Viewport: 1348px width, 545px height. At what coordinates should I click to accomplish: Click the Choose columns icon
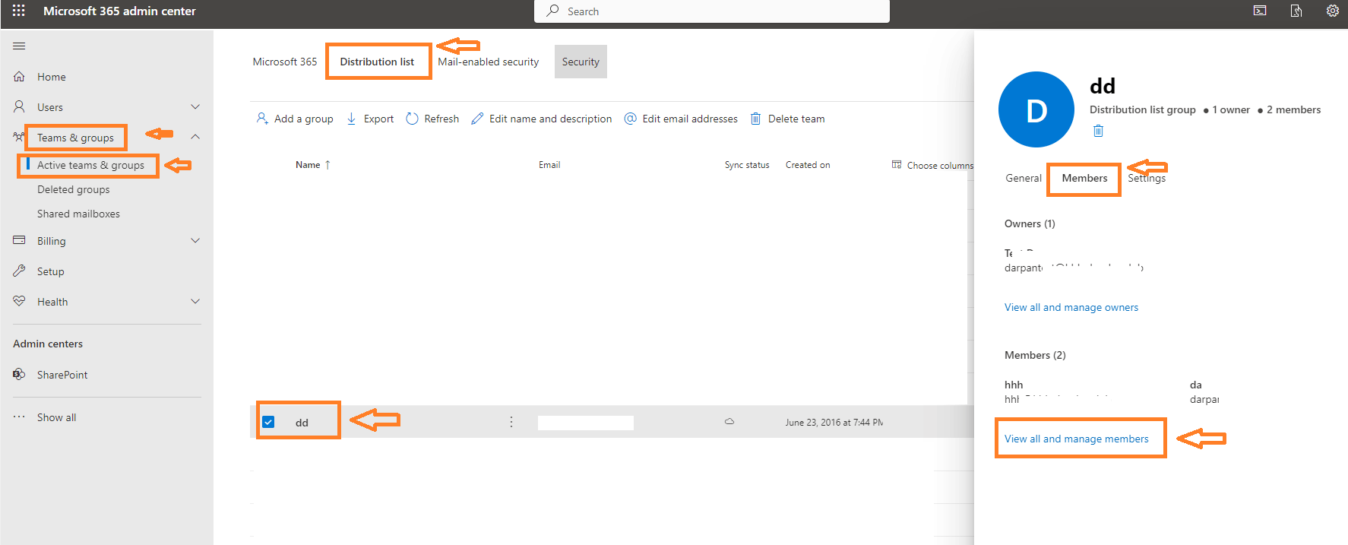[x=897, y=164]
